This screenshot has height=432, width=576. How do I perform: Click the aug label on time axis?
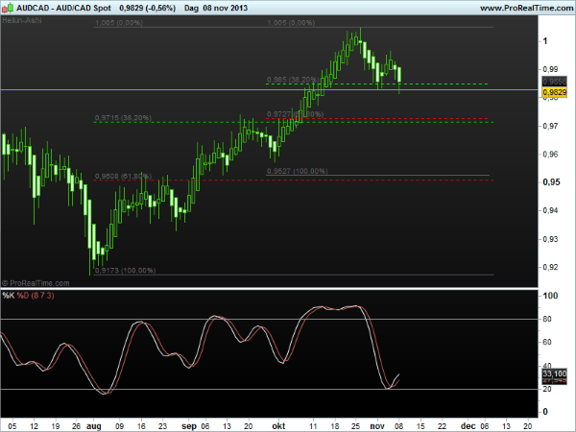point(94,426)
